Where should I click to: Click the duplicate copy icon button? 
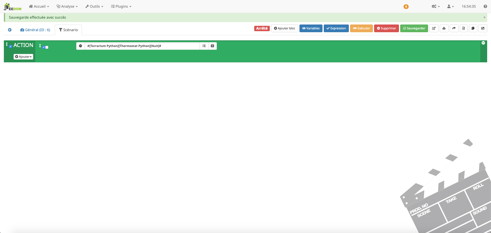(x=473, y=28)
